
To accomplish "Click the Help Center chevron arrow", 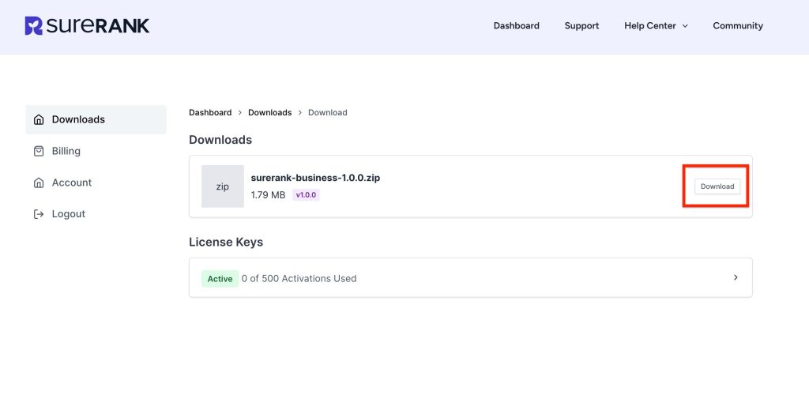I will (x=685, y=26).
